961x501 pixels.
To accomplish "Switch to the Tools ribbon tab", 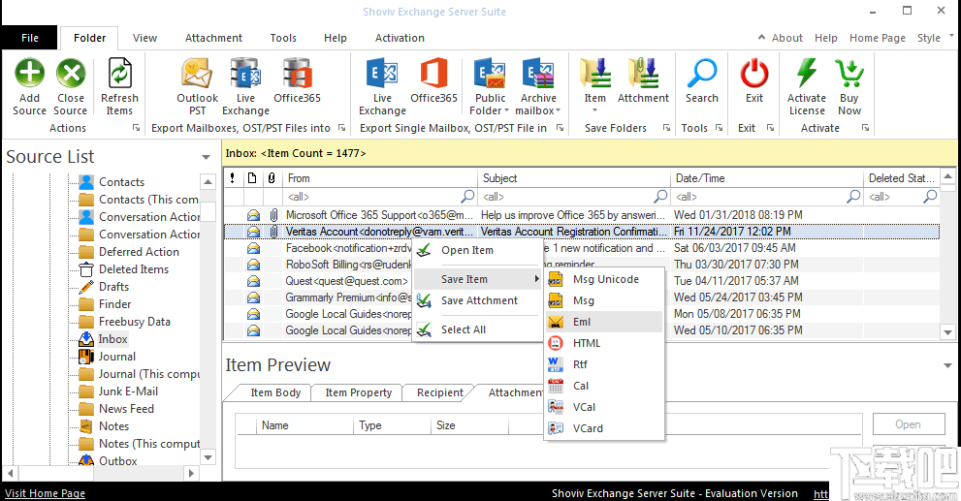I will click(x=283, y=38).
